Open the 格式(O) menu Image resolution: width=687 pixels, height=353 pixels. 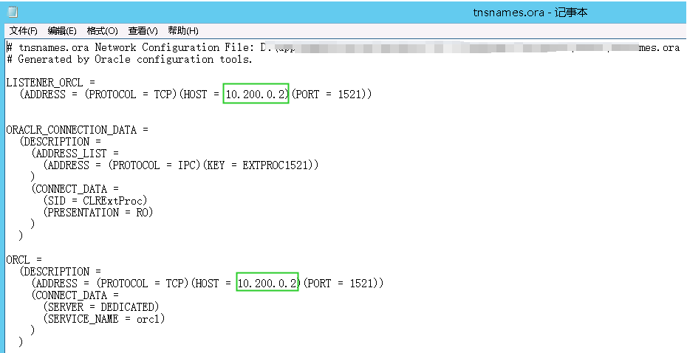[102, 31]
